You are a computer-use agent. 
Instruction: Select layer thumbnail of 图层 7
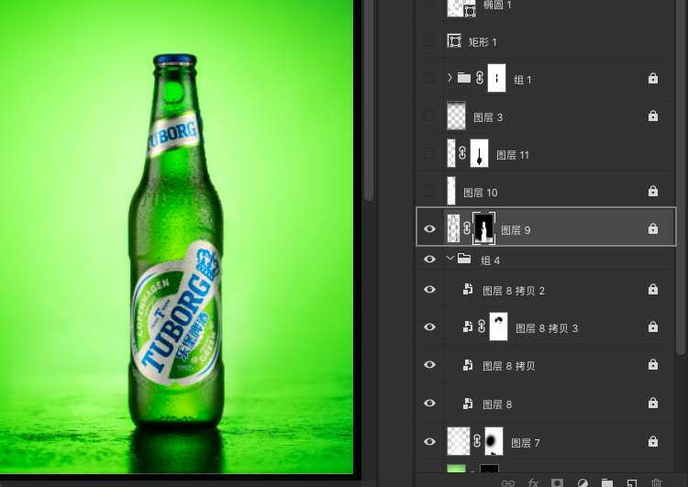pos(458,441)
